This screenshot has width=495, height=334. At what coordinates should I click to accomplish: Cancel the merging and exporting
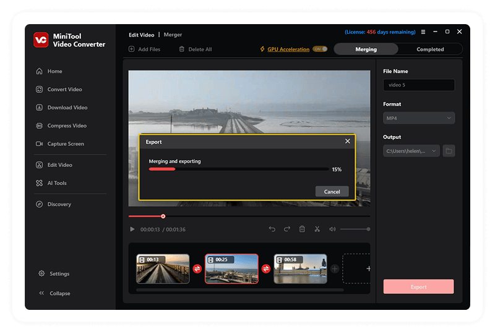pyautogui.click(x=332, y=192)
